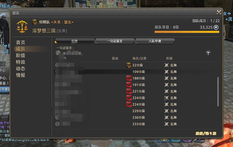Open the 阶级 sidebar section
The width and height of the screenshot is (233, 147).
[21, 56]
